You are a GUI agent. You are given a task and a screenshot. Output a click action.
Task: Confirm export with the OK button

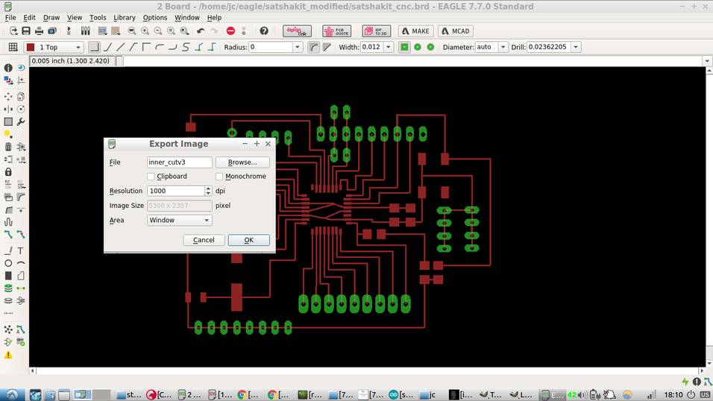click(249, 240)
